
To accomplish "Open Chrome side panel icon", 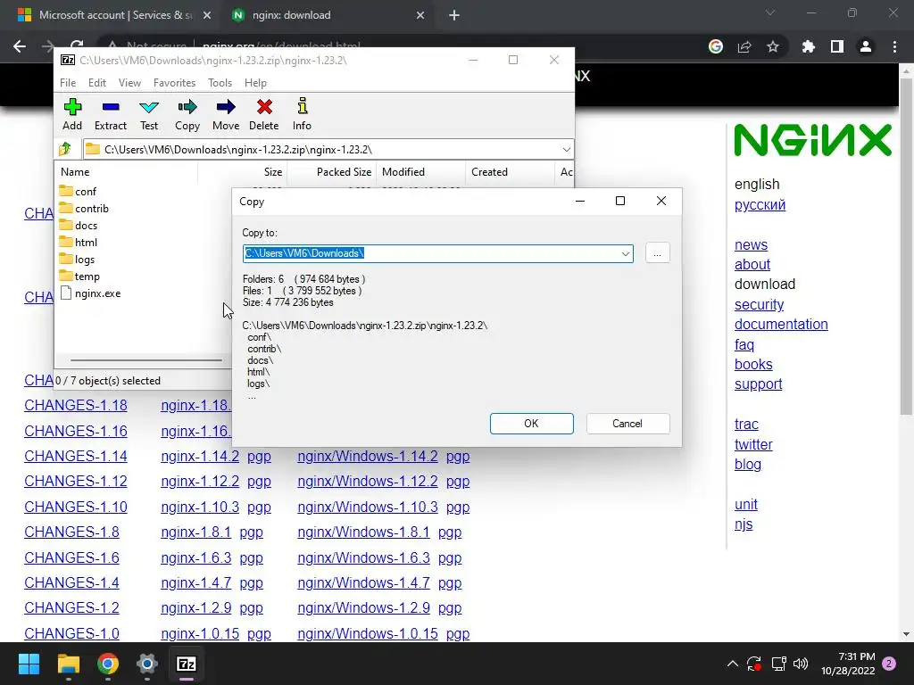I will tap(837, 46).
